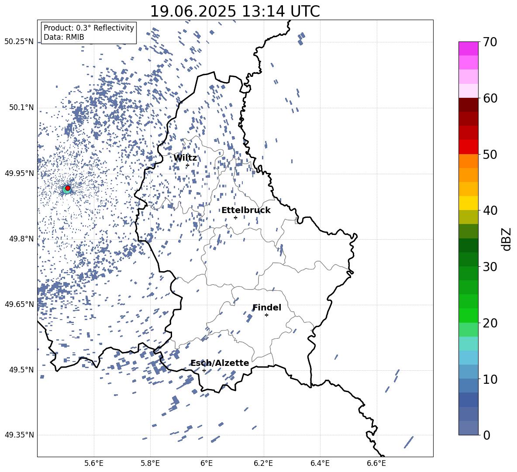517x472 pixels.
Task: Click the light green colorbar segment below 20
Action: [x=468, y=330]
